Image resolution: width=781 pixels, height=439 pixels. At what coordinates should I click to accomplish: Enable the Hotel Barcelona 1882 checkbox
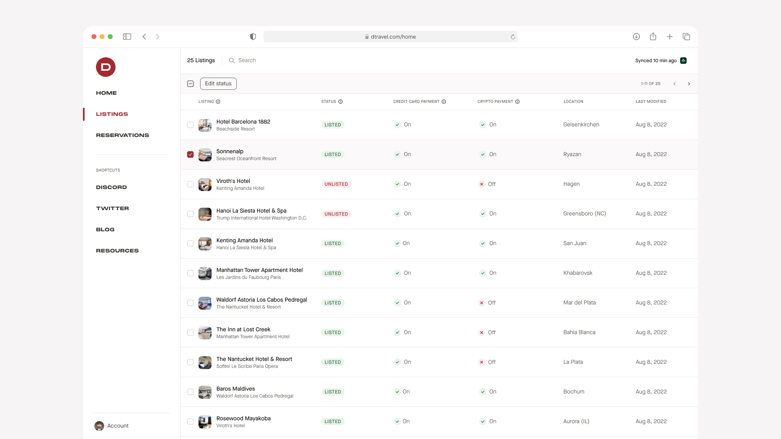click(190, 125)
